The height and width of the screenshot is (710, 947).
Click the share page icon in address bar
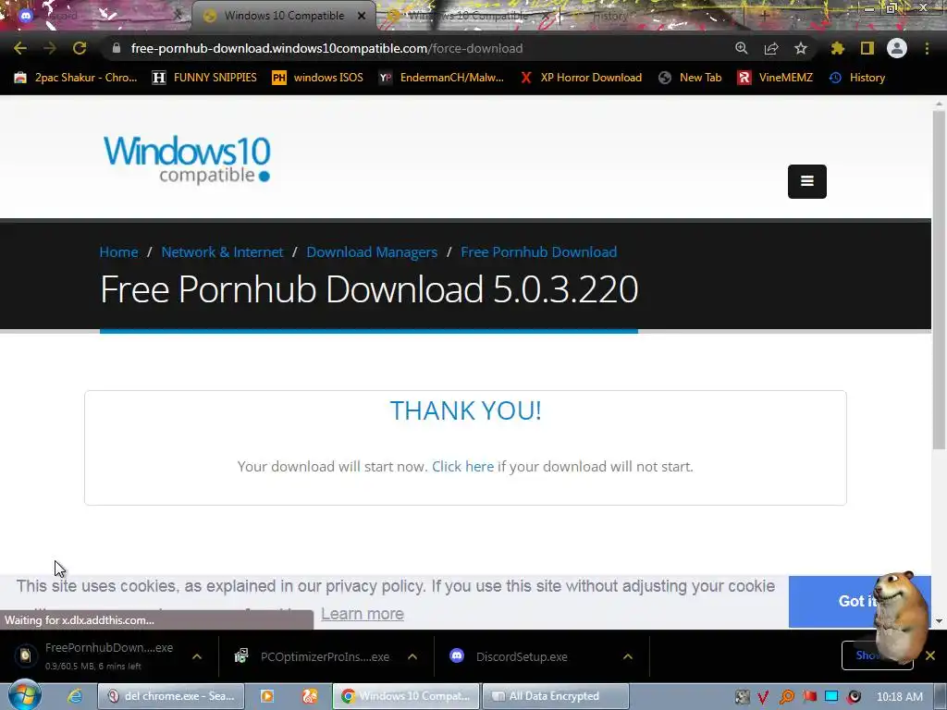(x=771, y=48)
